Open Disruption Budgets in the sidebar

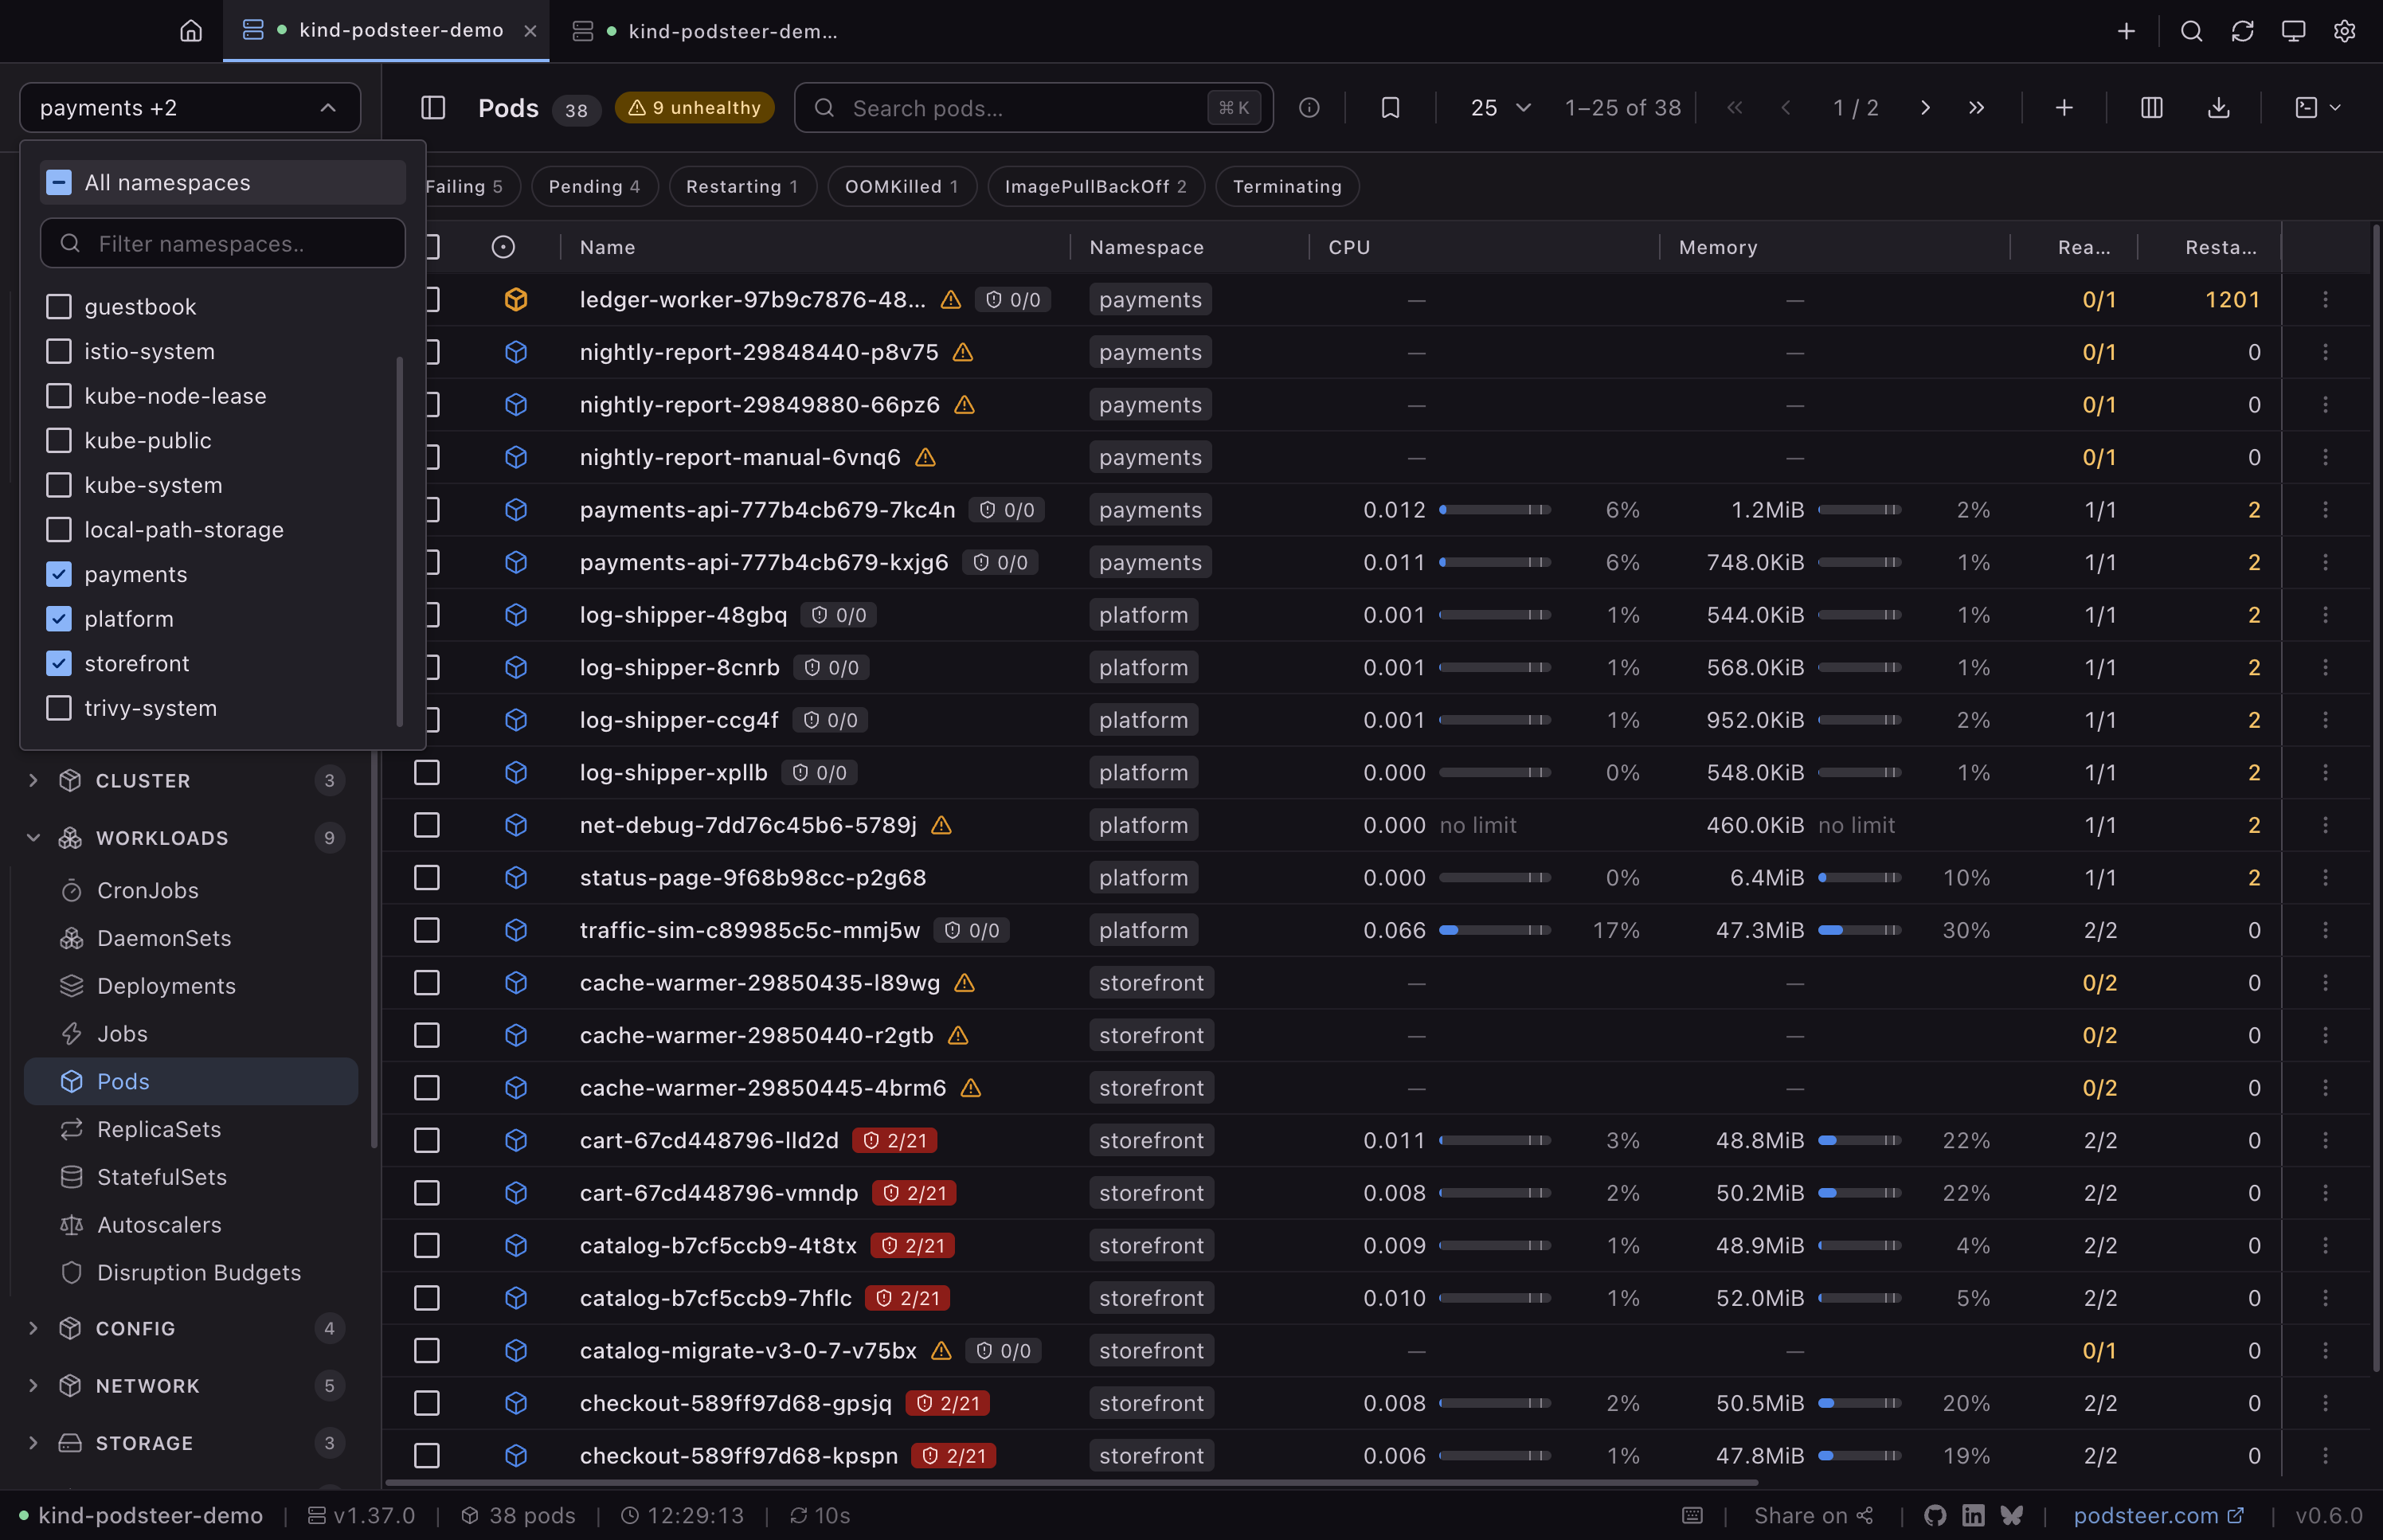191,1273
